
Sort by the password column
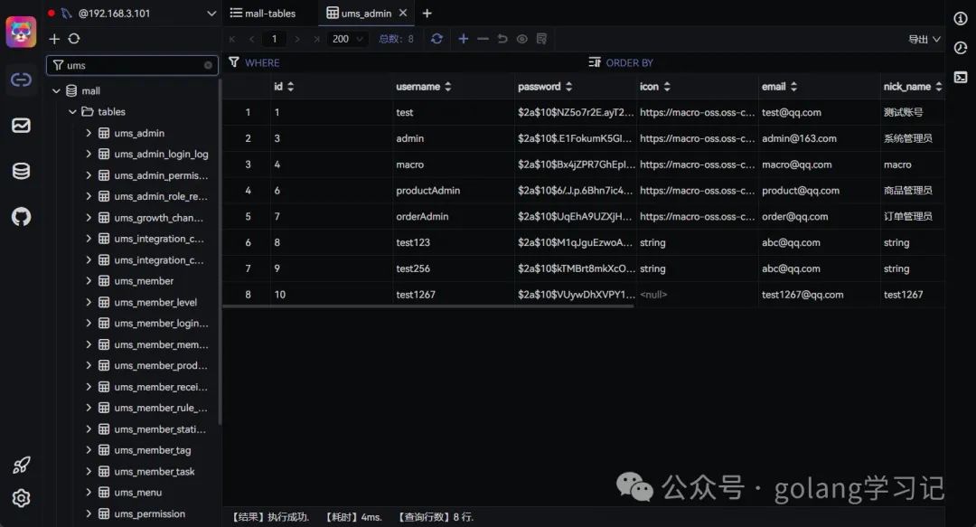pos(568,87)
